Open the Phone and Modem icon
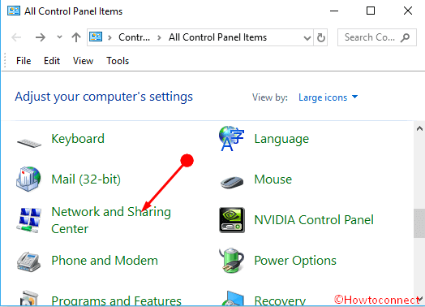This screenshot has width=425, height=307. click(28, 262)
